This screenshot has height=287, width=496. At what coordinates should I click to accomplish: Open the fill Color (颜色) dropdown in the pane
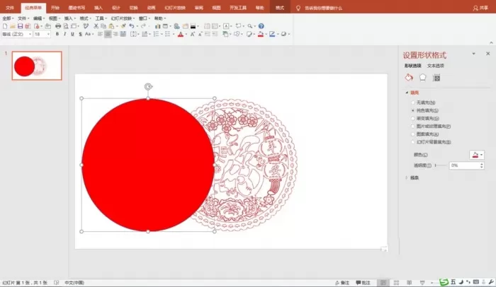pos(477,155)
